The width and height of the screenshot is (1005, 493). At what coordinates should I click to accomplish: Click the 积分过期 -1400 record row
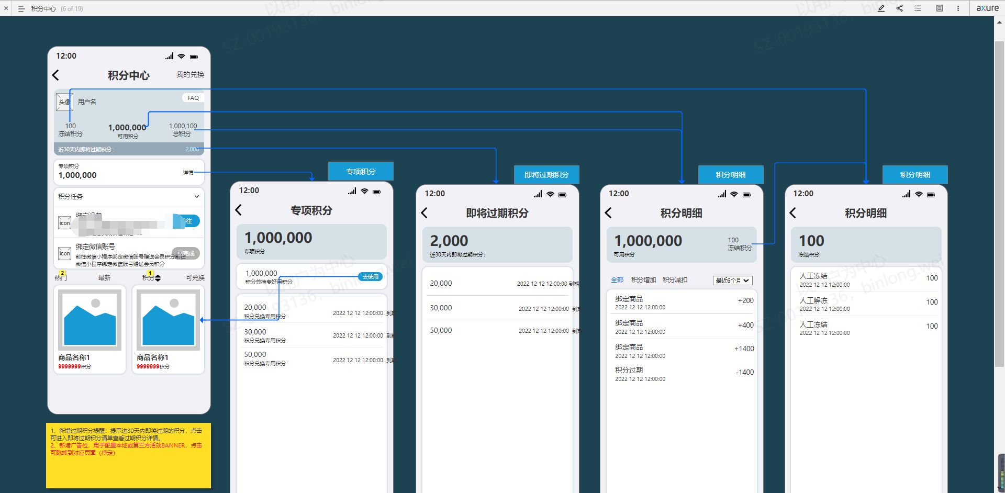tap(682, 374)
